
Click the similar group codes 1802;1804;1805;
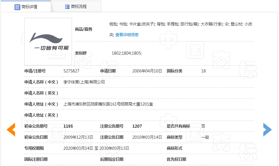[x=126, y=53]
